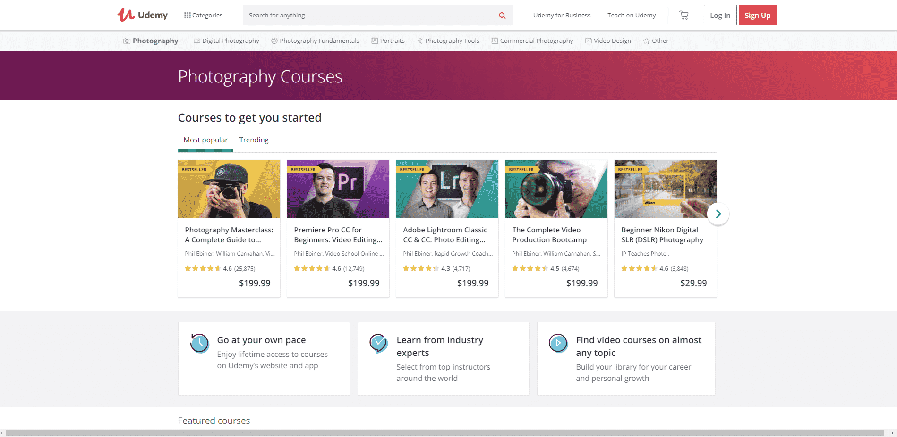Click the scrollbar right arrow
The image size is (897, 437).
coord(892,433)
